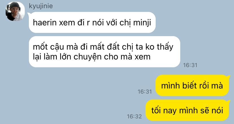Click the 16:32 timestamp
This screenshot has width=234, height=124.
[134, 116]
